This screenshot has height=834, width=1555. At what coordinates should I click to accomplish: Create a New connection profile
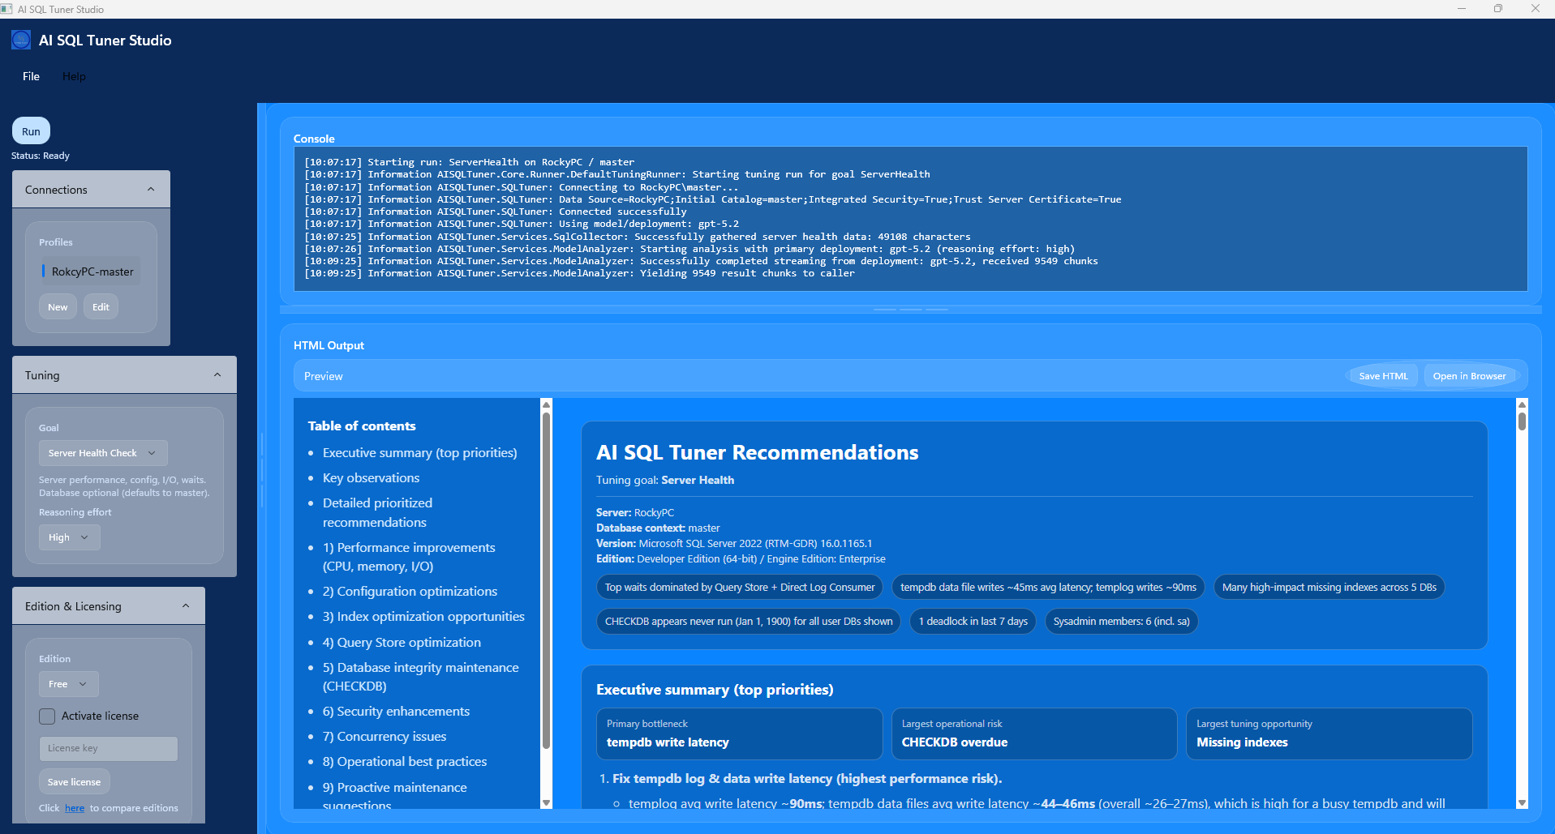(58, 307)
